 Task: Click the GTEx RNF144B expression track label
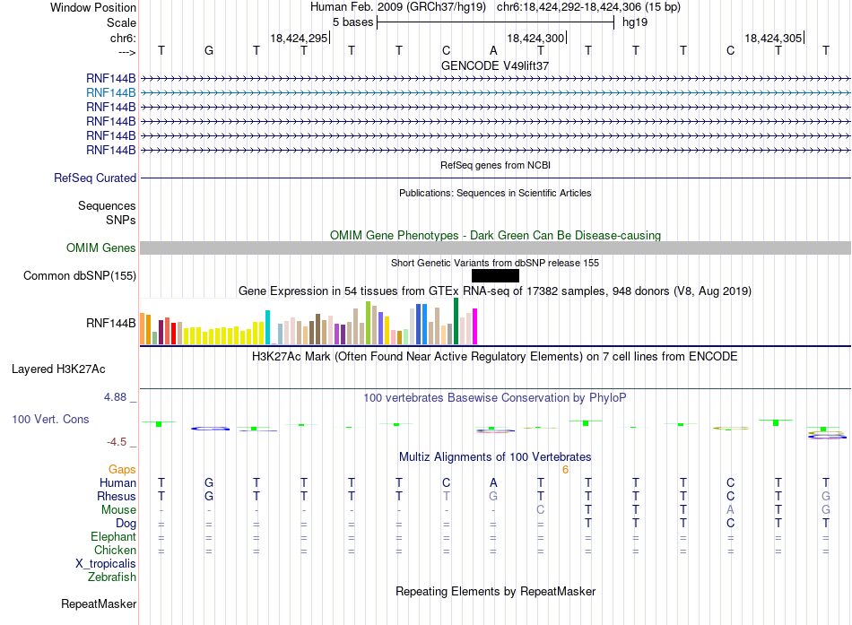[111, 324]
